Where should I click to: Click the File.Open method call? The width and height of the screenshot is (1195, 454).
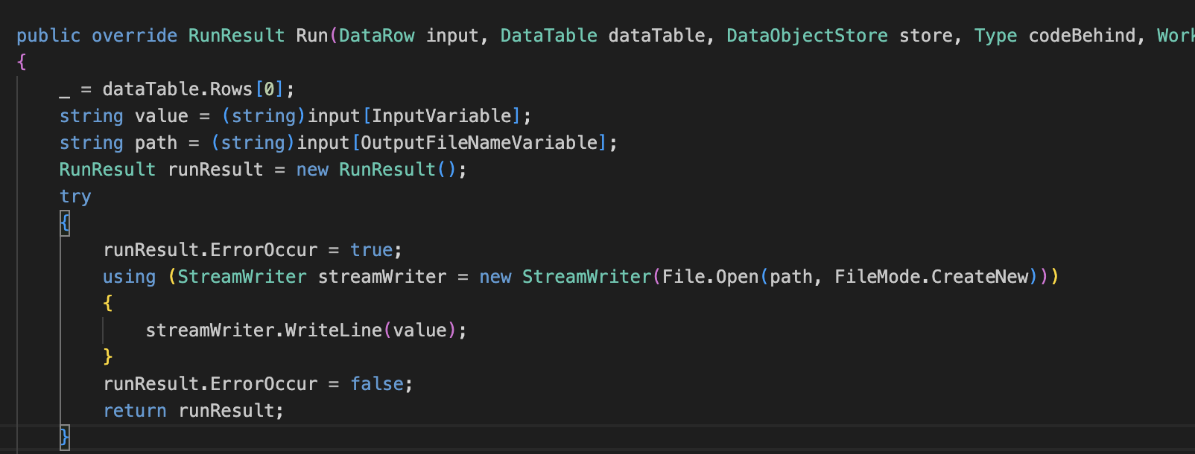coord(709,277)
